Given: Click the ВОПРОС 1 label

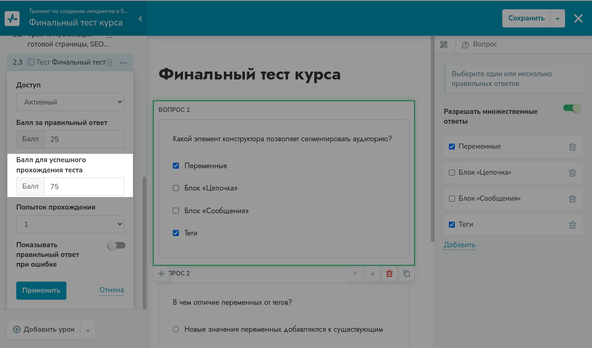Looking at the screenshot, I should coord(174,110).
